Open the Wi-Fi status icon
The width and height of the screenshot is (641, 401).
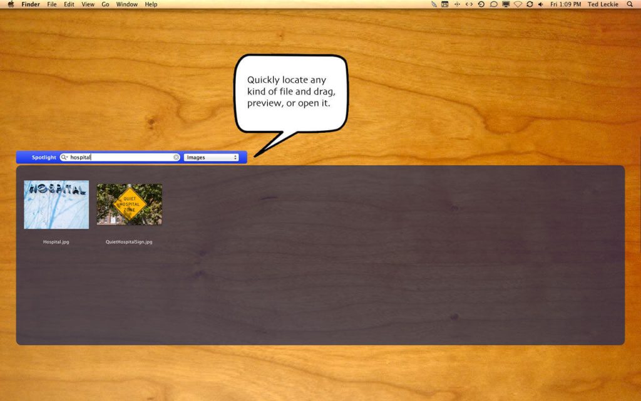[x=518, y=4]
